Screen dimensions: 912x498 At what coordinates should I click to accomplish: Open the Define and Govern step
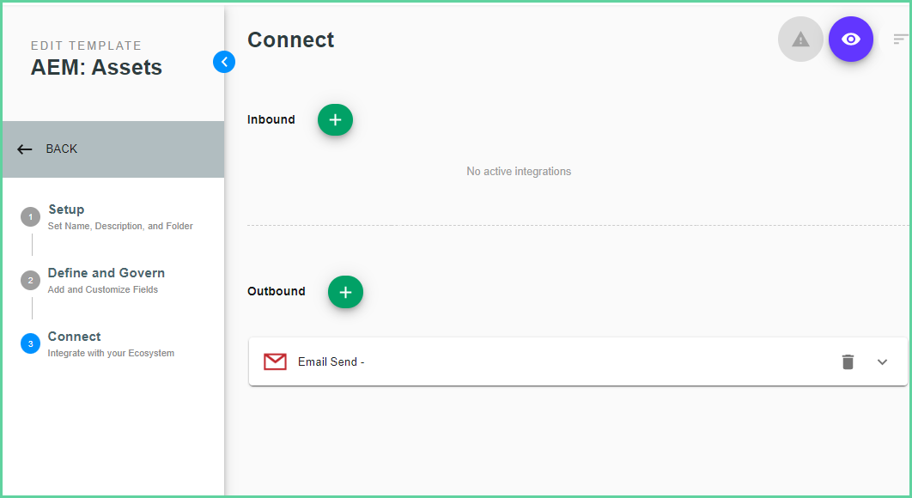point(106,273)
